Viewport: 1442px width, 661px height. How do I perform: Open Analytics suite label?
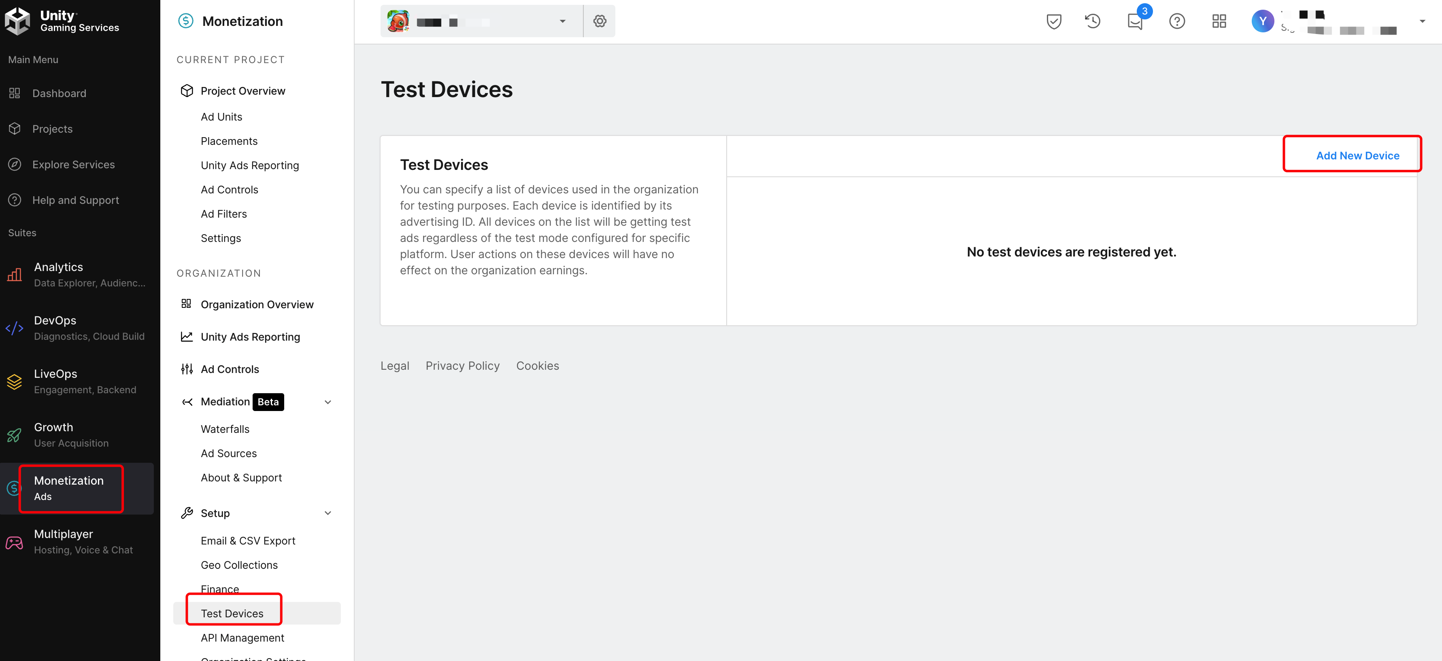pos(58,267)
